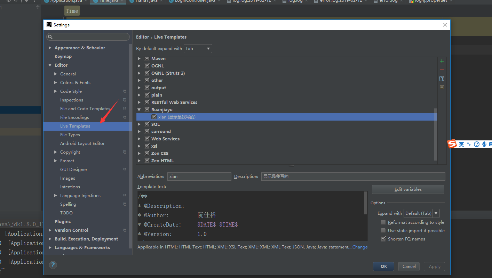Select File Types in settings tree
Viewport: 492px width, 278px height.
pos(70,135)
